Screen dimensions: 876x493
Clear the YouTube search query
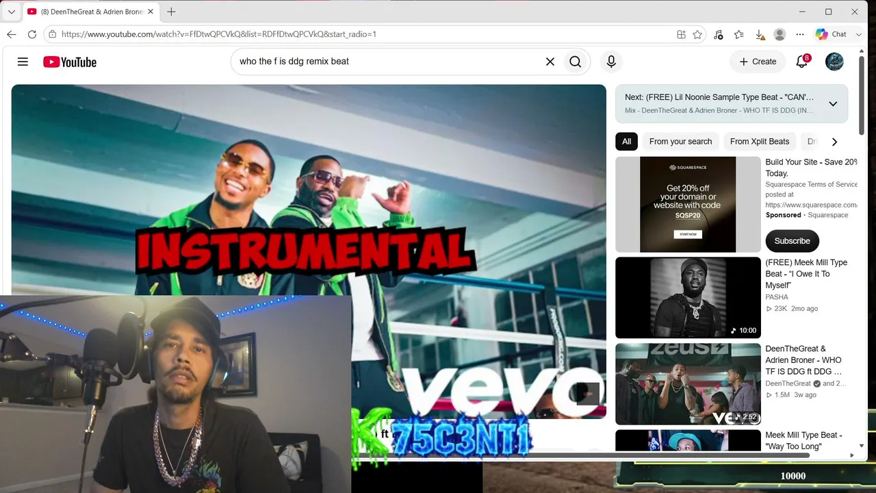(550, 62)
